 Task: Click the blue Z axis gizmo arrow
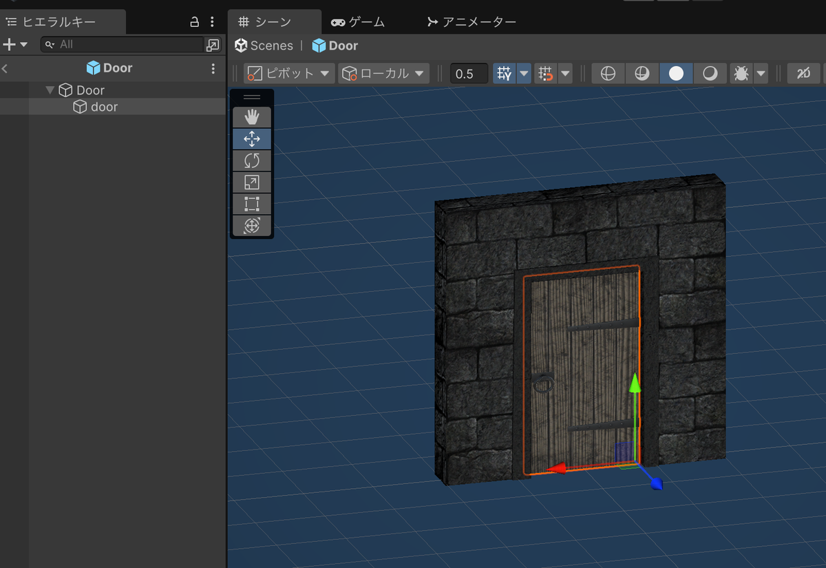pos(656,483)
